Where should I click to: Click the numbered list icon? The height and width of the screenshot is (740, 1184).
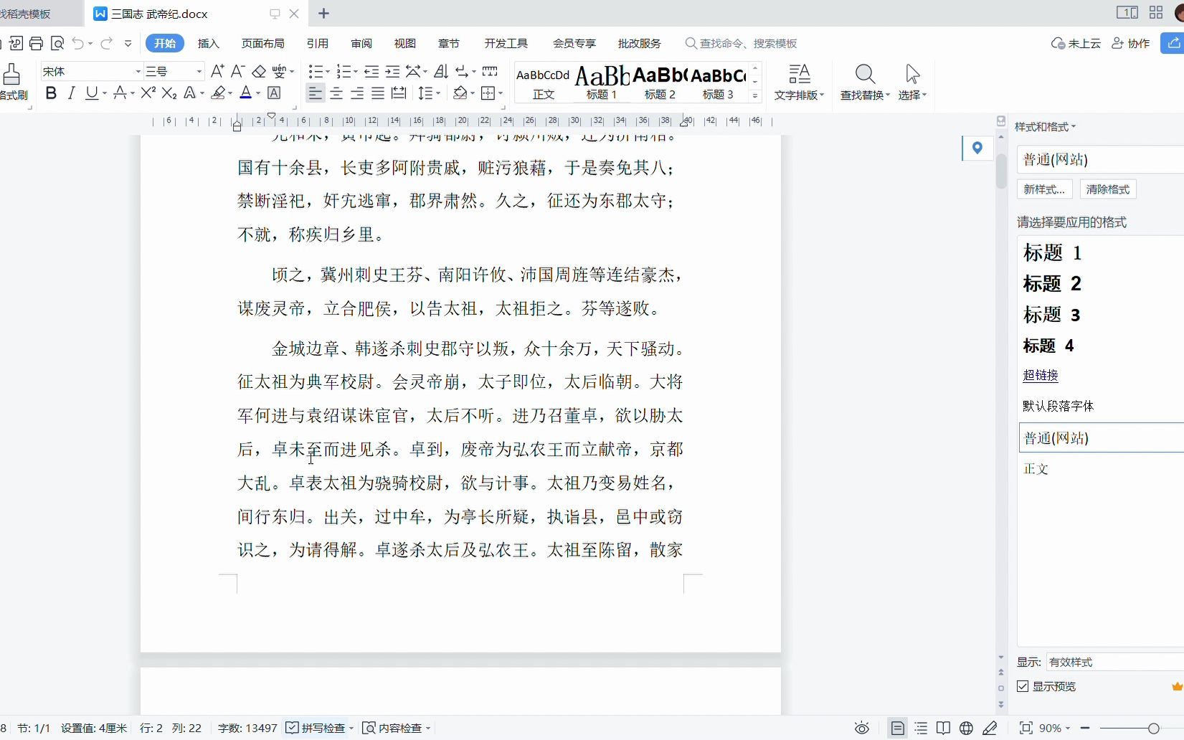[x=344, y=71]
